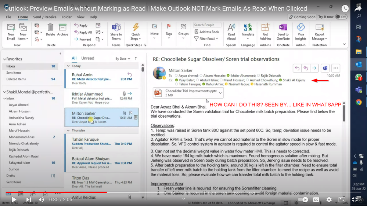Image resolution: width=367 pixels, height=206 pixels.
Task: Play the YouTube video
Action: [x=14, y=200]
